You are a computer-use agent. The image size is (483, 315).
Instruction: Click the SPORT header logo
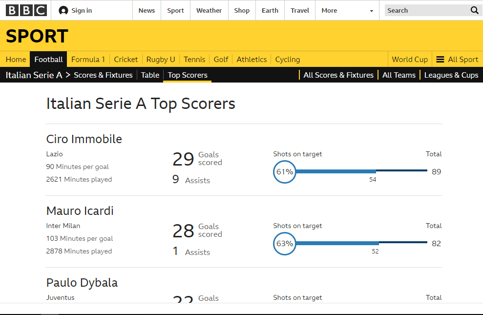point(37,36)
